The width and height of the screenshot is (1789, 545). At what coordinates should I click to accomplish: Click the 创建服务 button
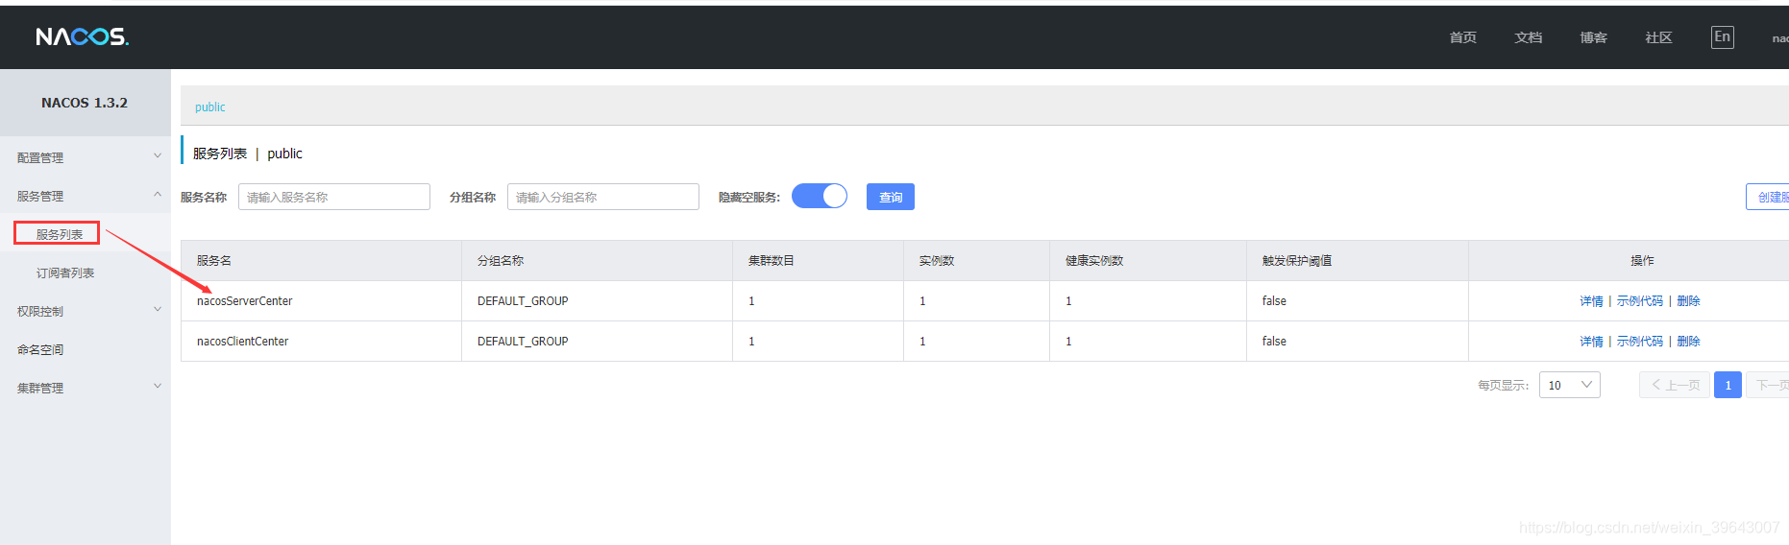(x=1768, y=197)
